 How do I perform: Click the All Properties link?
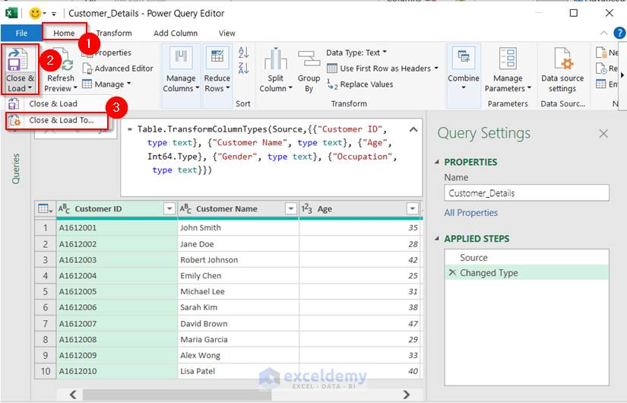(471, 213)
